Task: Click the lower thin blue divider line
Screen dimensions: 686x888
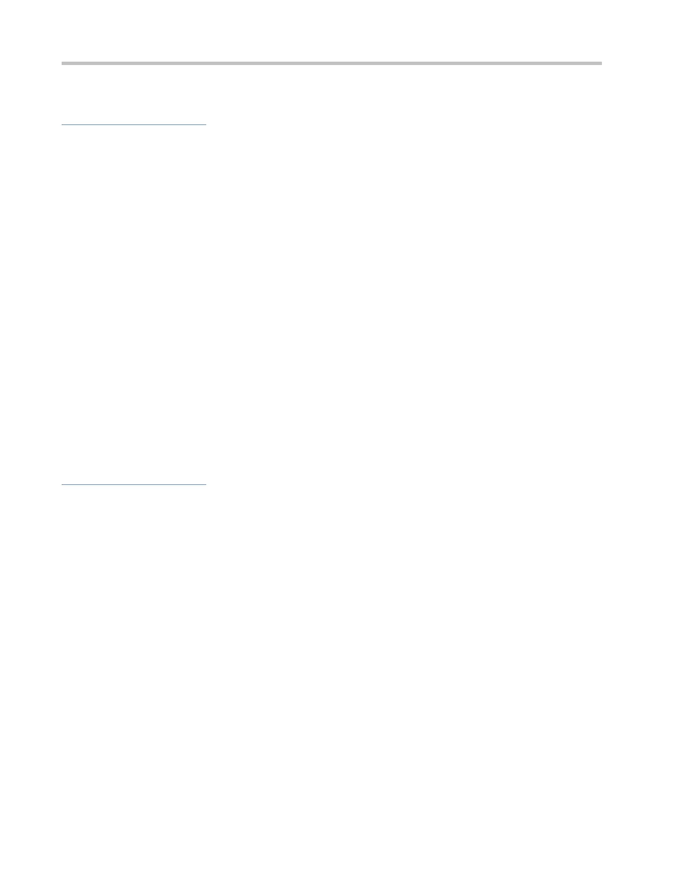Action: pos(134,484)
